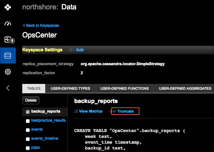This screenshot has width=214, height=152.
Task: Switch to User-Defined Functions tab
Action: point(124,88)
